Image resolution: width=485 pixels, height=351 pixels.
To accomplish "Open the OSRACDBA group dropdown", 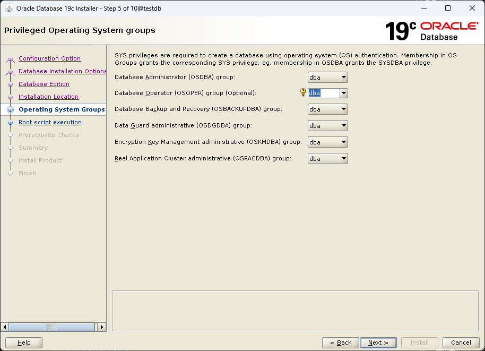I will click(x=327, y=158).
